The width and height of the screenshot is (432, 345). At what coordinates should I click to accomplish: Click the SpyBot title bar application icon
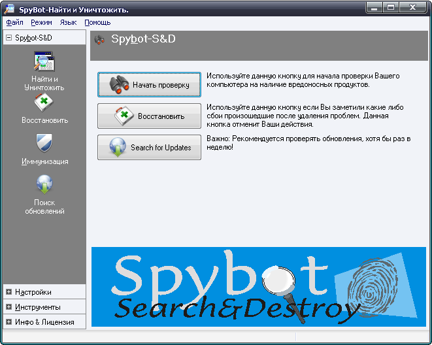pyautogui.click(x=9, y=8)
